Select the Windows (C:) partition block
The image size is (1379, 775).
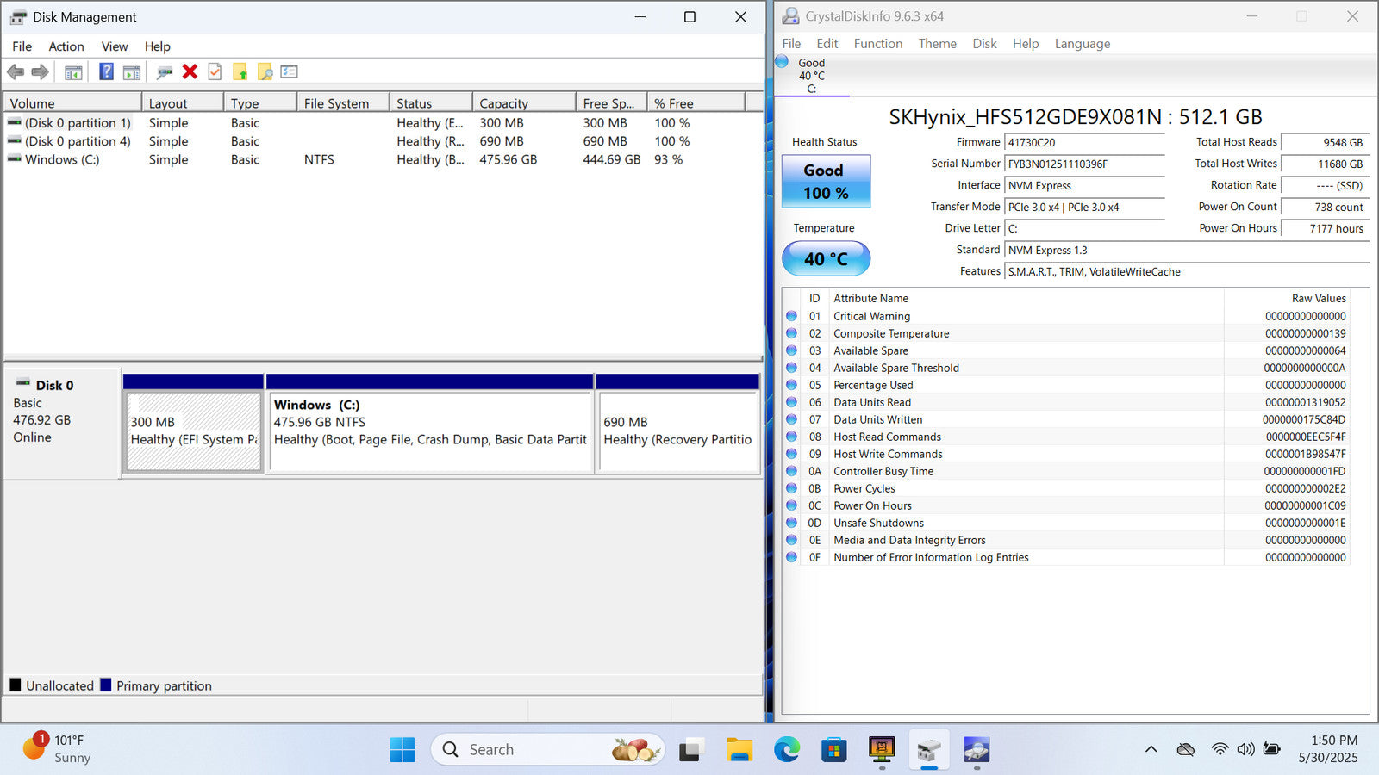pyautogui.click(x=429, y=431)
